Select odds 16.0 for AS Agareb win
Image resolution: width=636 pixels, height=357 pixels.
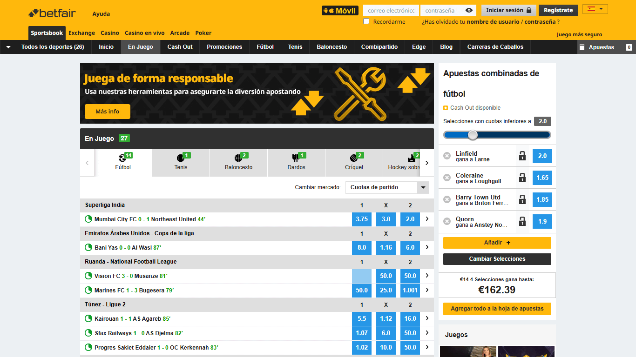[410, 319]
